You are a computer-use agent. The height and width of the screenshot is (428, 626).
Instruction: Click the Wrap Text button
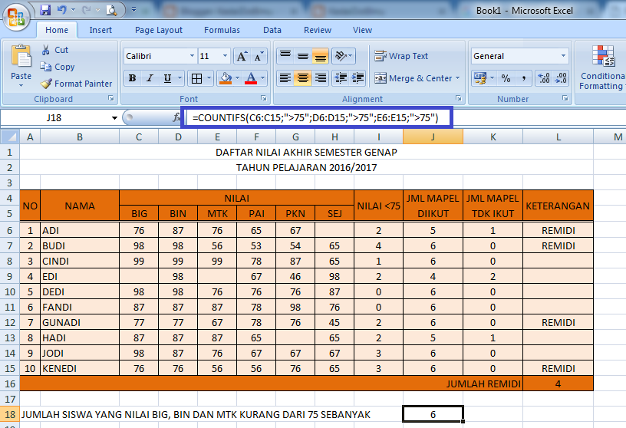pyautogui.click(x=401, y=56)
